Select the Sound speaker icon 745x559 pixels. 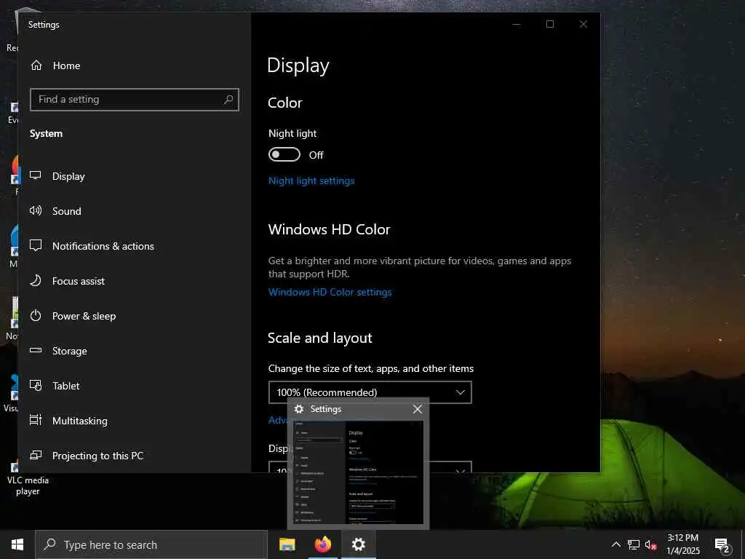(36, 210)
